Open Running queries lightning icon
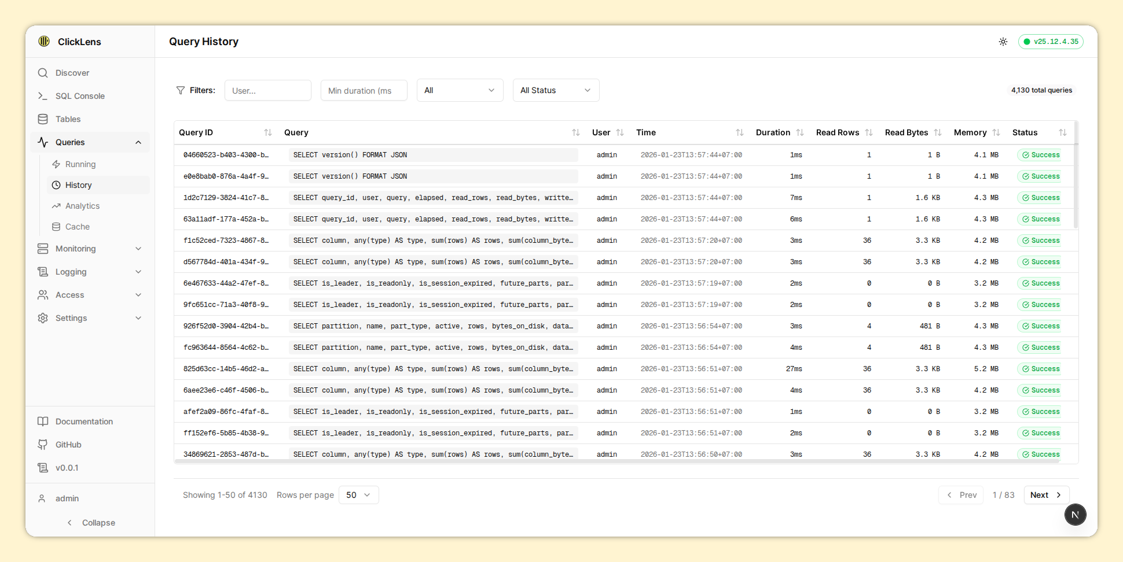Viewport: 1123px width, 562px height. (x=56, y=164)
